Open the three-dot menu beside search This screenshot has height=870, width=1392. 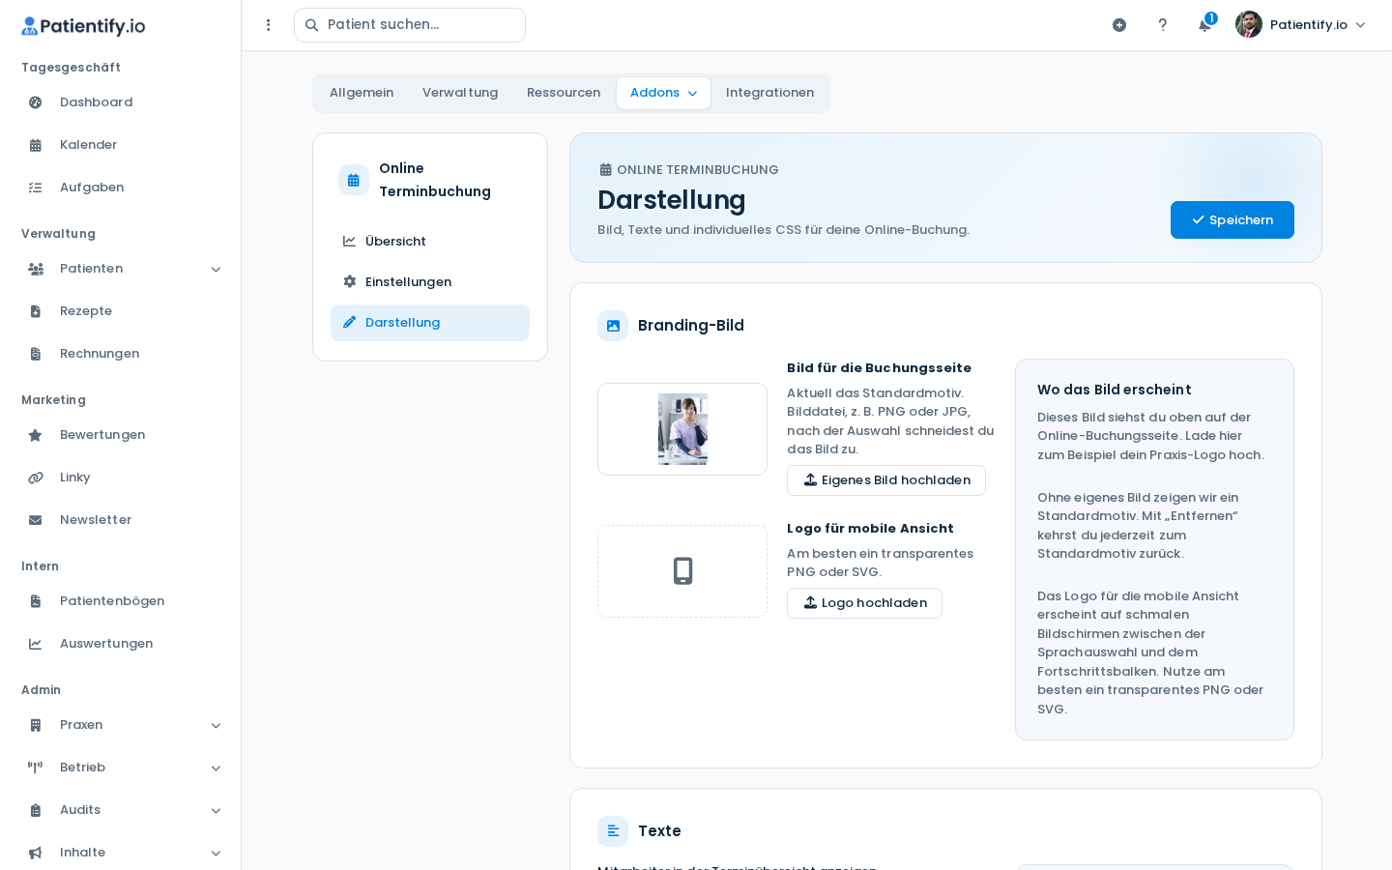point(269,25)
